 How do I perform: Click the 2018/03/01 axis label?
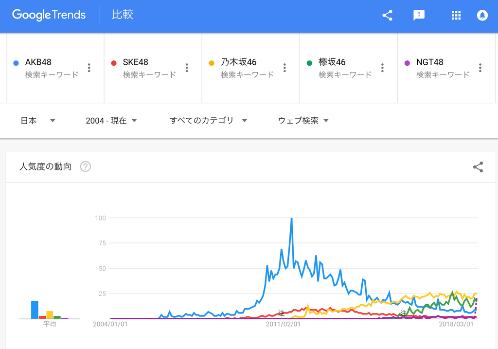point(456,324)
